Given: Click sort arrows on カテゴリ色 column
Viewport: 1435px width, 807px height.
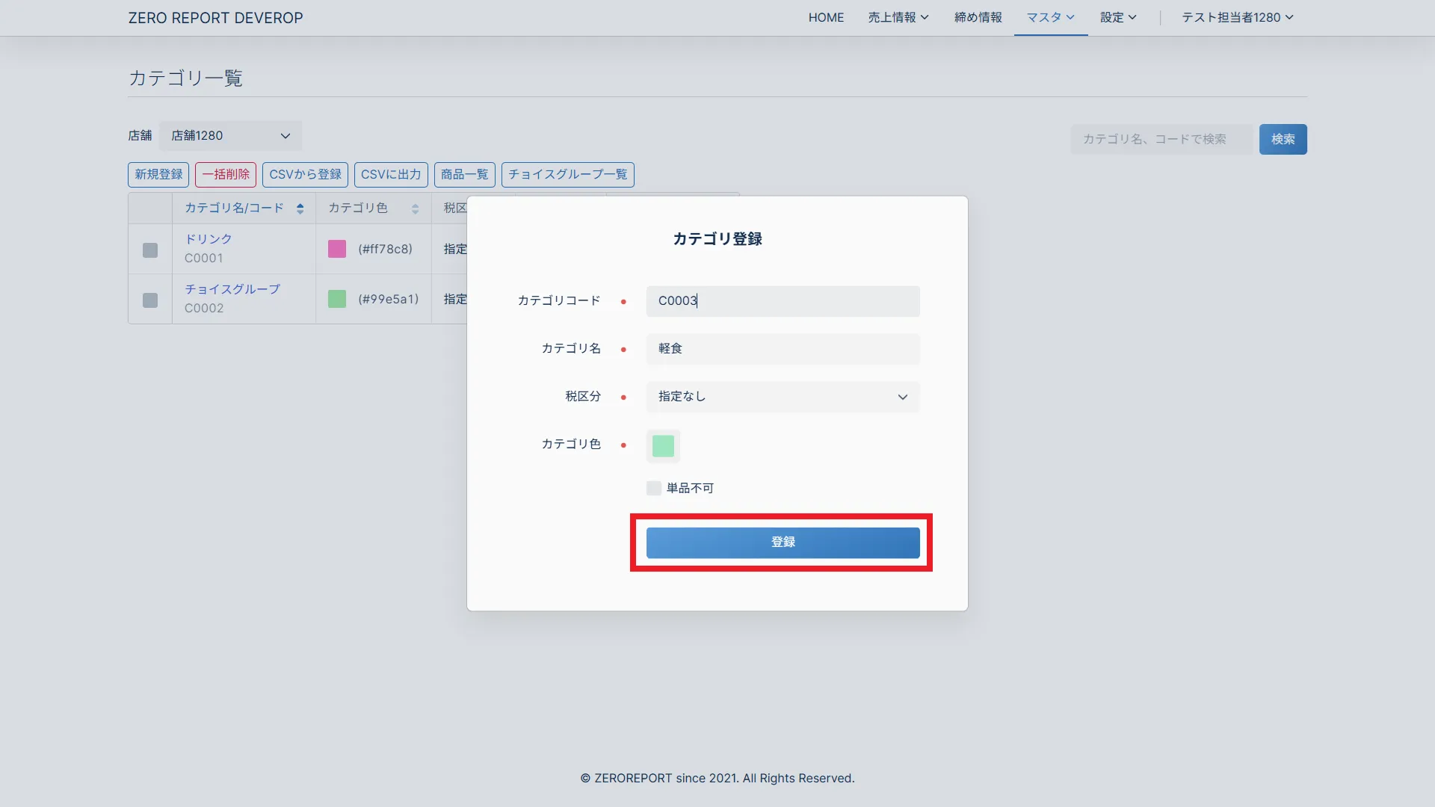Looking at the screenshot, I should tap(415, 208).
